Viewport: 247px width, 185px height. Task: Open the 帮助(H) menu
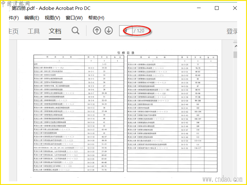(96, 18)
